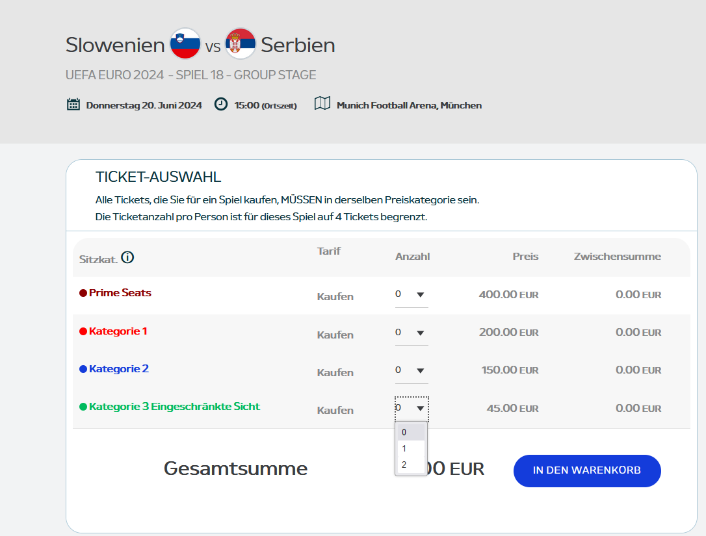
Task: Click the Munich Football Arena venue text
Action: pyautogui.click(x=409, y=105)
